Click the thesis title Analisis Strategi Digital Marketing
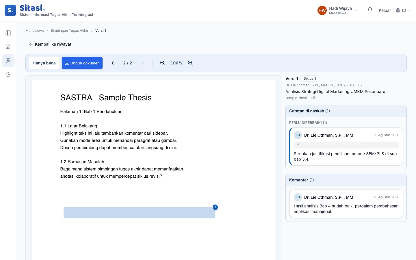The height and width of the screenshot is (260, 416). click(335, 92)
